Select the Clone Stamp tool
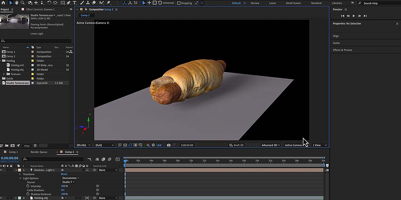The height and width of the screenshot is (200, 401). 88,3
